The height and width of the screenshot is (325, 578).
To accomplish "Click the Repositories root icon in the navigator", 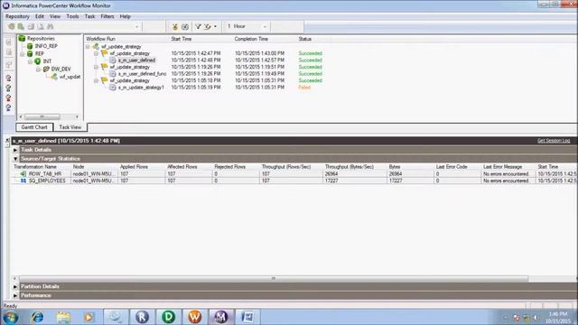I will [x=22, y=38].
